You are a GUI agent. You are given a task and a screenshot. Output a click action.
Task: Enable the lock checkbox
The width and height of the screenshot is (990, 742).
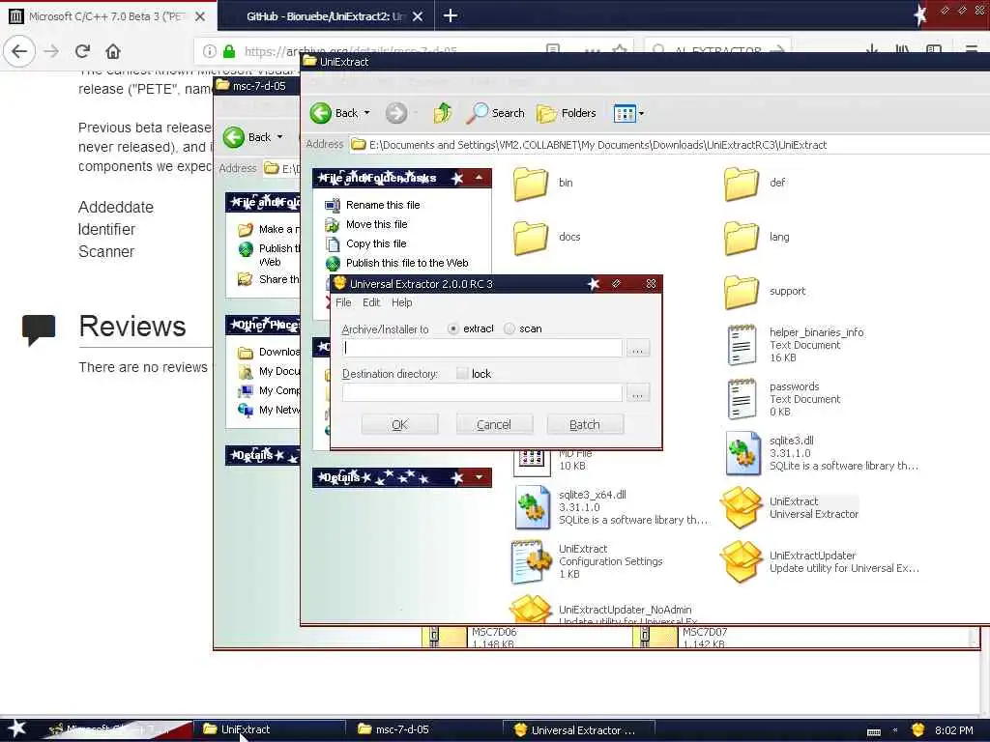462,374
